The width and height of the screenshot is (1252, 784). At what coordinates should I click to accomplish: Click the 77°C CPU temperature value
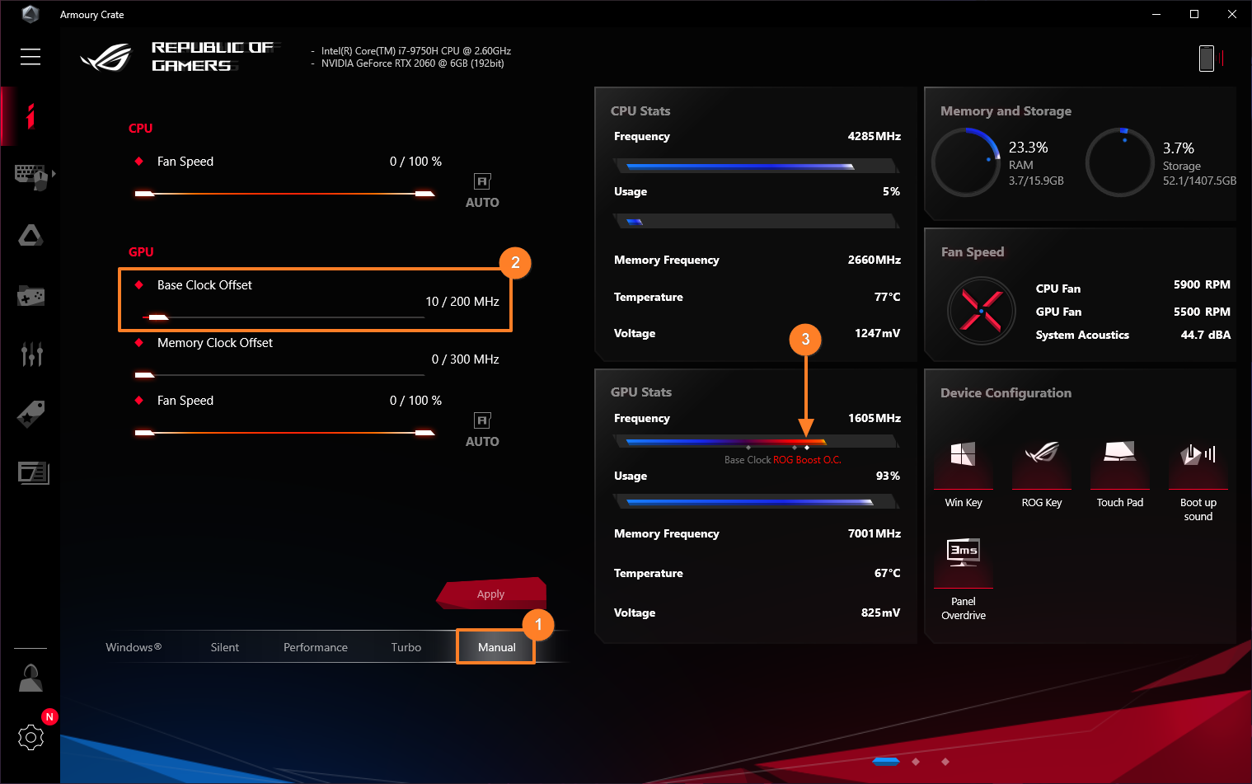coord(887,297)
